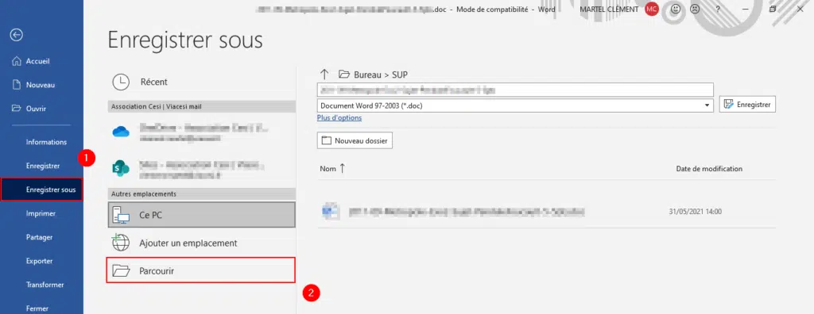Click the date 31/05/2021 14:00
Image resolution: width=814 pixels, height=314 pixels.
(x=696, y=212)
